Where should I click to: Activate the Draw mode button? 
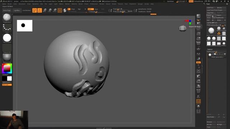[40, 10]
